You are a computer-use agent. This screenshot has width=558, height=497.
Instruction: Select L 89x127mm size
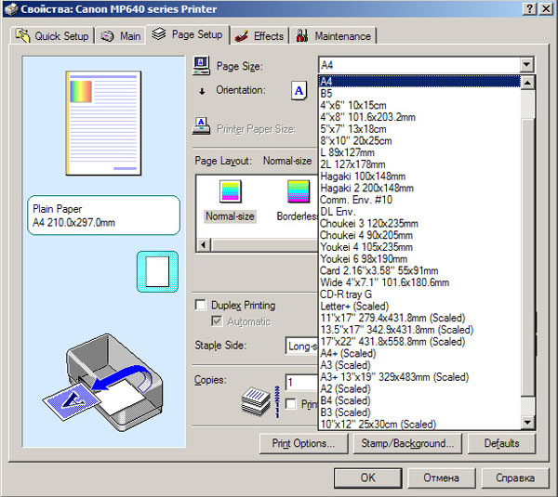(419, 152)
